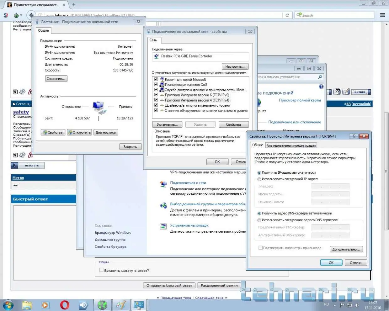Image resolution: width=389 pixels, height=311 pixels.
Task: Toggle the QoS packet scheduler checkbox
Action: [x=156, y=85]
